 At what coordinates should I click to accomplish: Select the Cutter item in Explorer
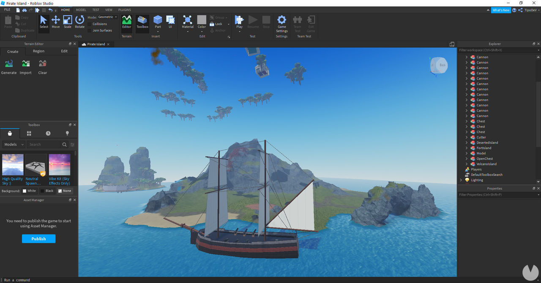click(x=481, y=137)
